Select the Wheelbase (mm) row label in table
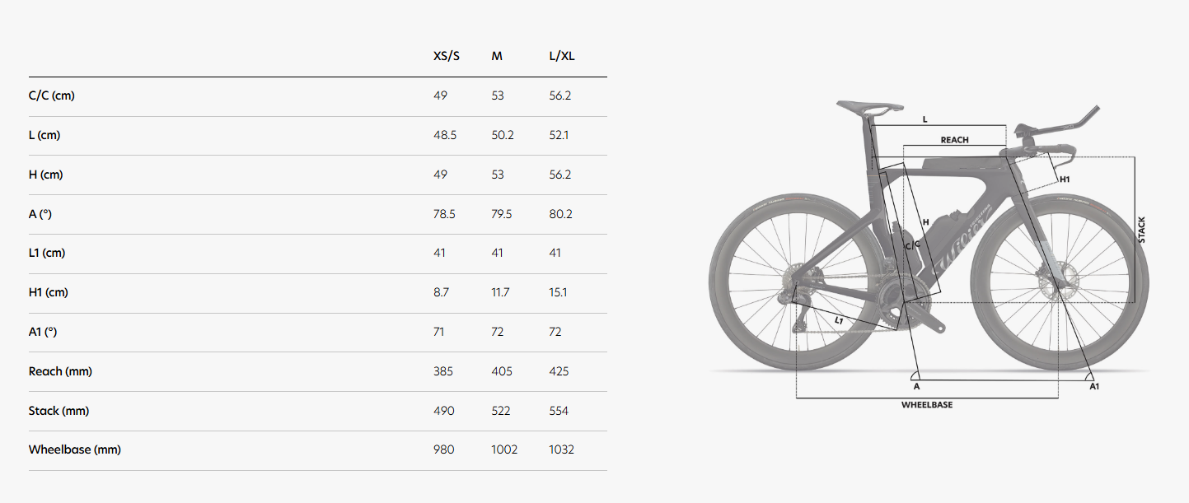This screenshot has height=503, width=1189. (74, 450)
